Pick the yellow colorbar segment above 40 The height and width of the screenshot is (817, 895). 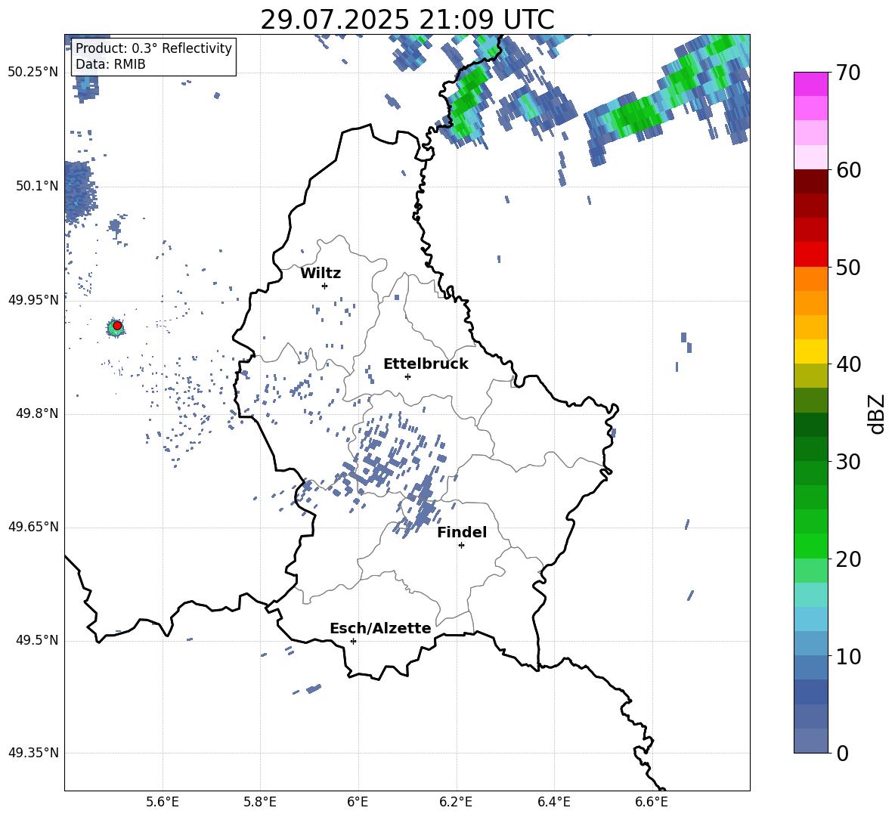[810, 351]
